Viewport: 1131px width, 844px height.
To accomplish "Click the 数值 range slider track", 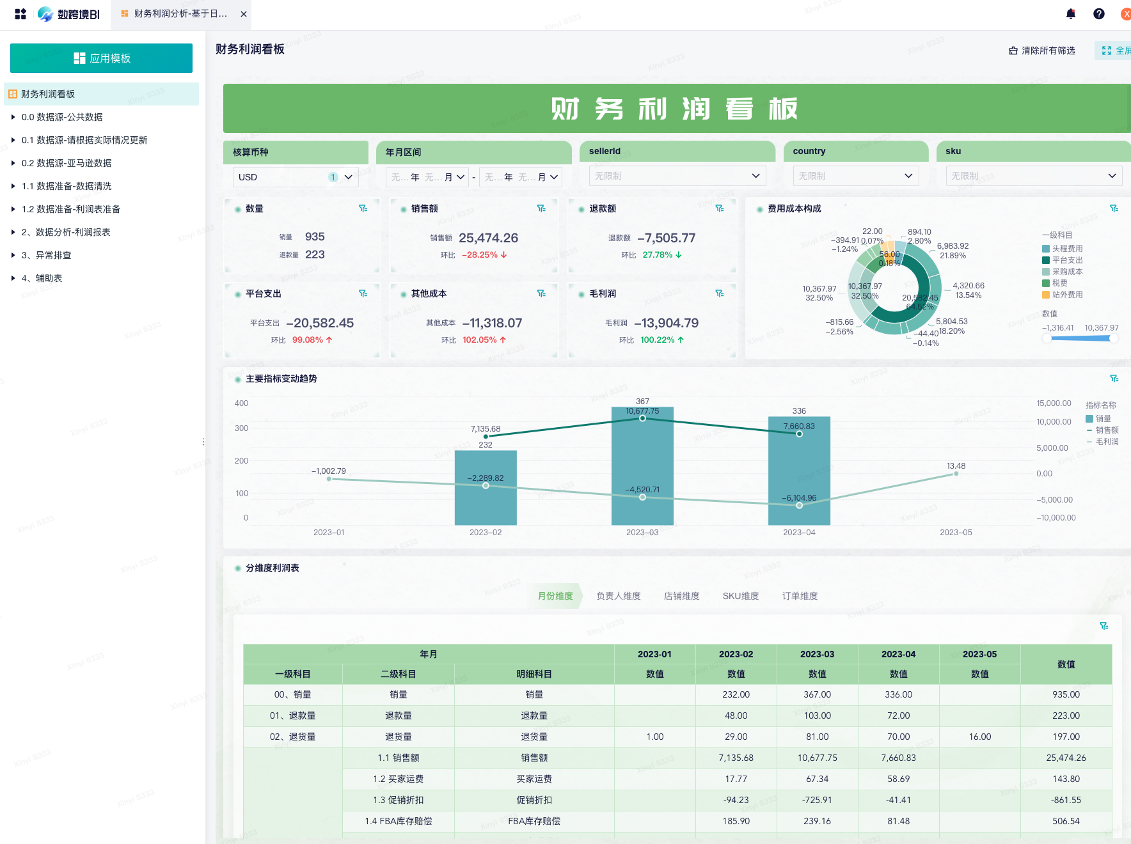I will tap(1080, 338).
